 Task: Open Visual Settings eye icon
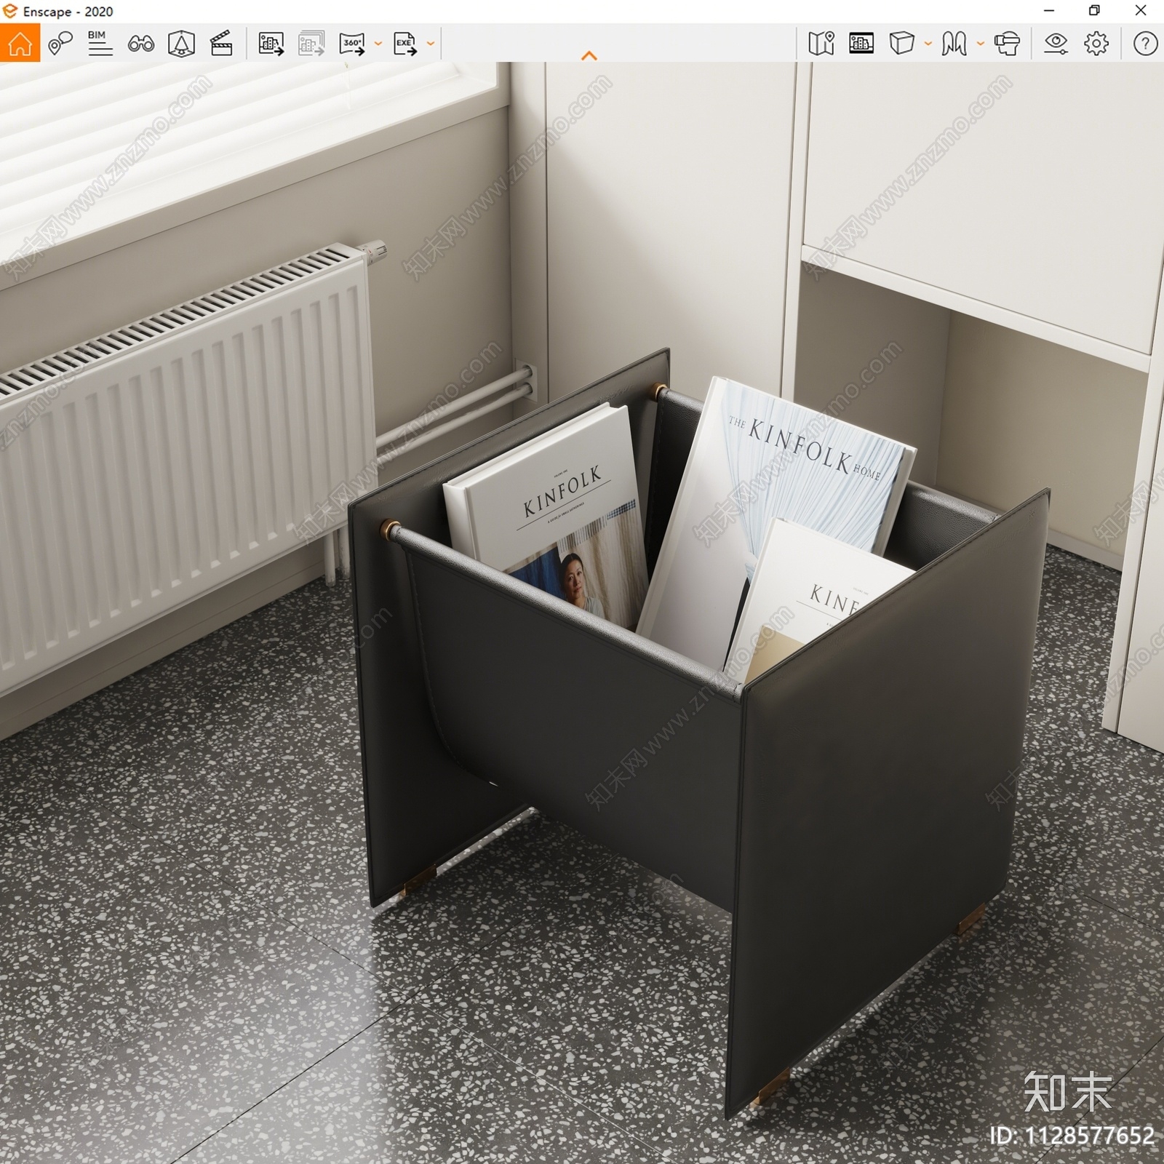[x=1056, y=44]
